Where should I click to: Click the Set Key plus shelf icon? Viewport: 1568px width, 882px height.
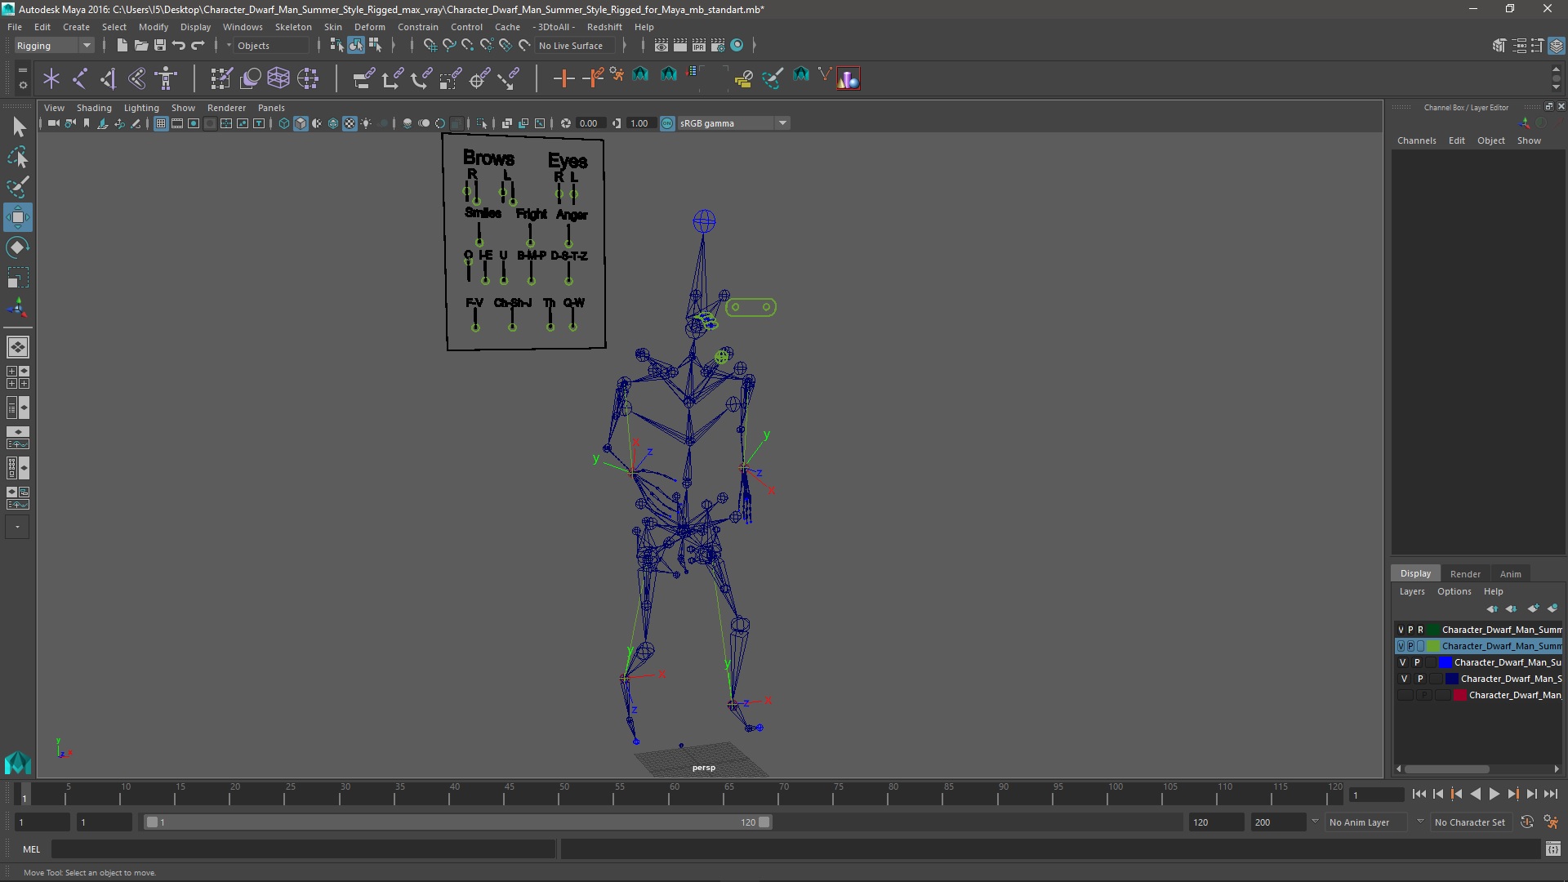(563, 78)
